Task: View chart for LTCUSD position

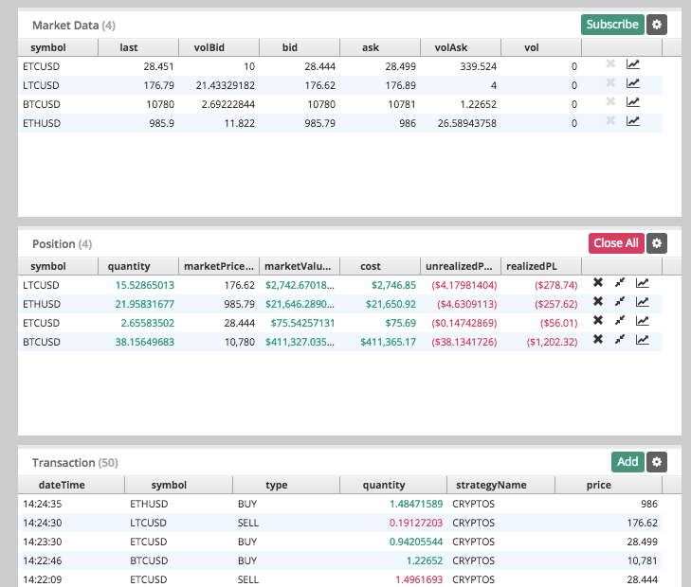Action: 643,283
